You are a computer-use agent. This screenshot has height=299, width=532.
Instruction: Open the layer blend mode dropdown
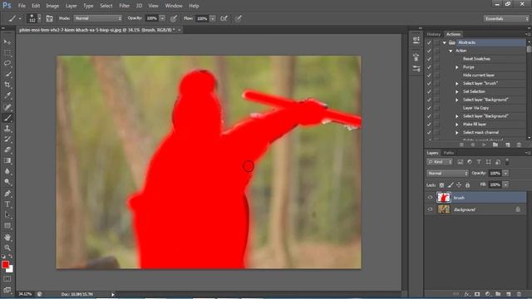(447, 174)
